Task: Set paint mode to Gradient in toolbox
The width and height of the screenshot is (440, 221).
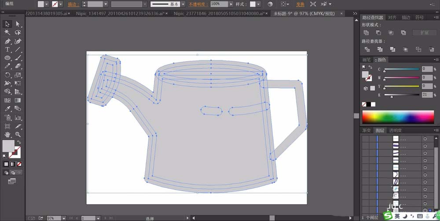Action: (x=13, y=164)
